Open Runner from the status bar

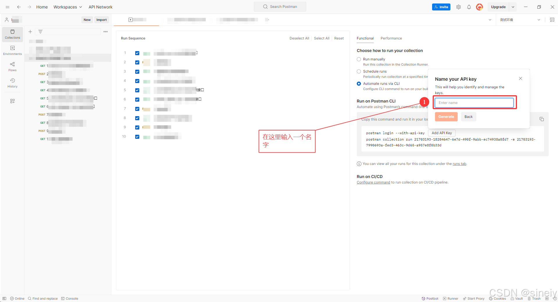(x=451, y=299)
